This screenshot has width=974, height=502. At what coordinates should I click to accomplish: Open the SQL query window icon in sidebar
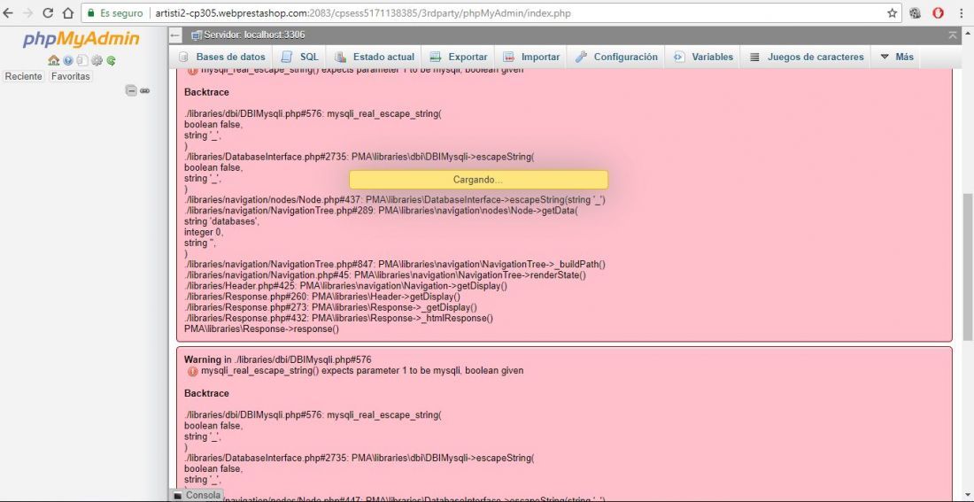[82, 60]
